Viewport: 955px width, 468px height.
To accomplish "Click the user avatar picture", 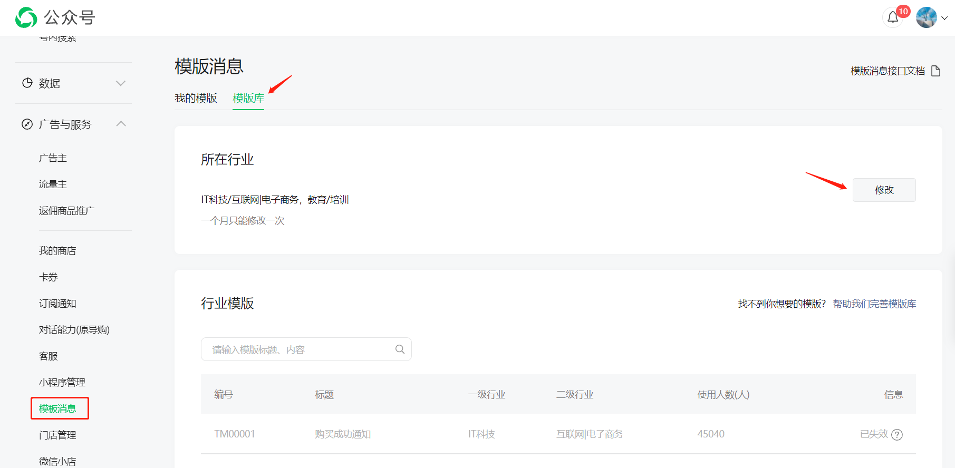I will (927, 17).
